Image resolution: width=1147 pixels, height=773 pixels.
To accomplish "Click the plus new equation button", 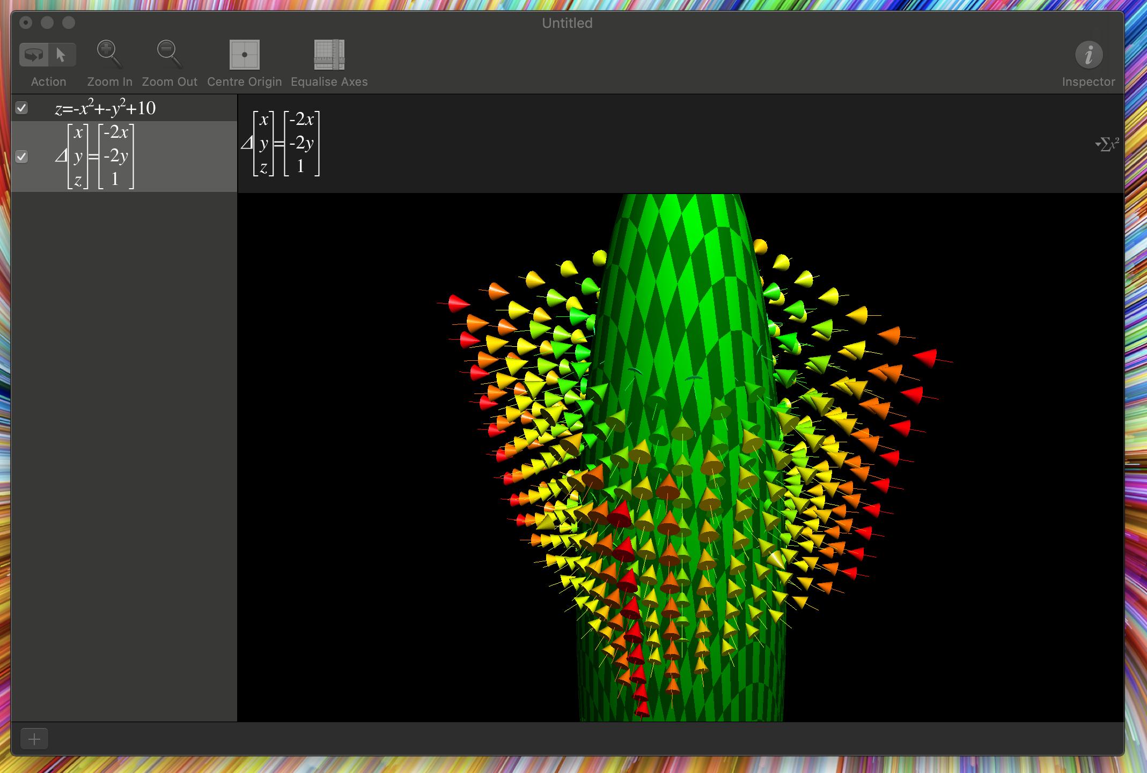I will click(x=34, y=739).
